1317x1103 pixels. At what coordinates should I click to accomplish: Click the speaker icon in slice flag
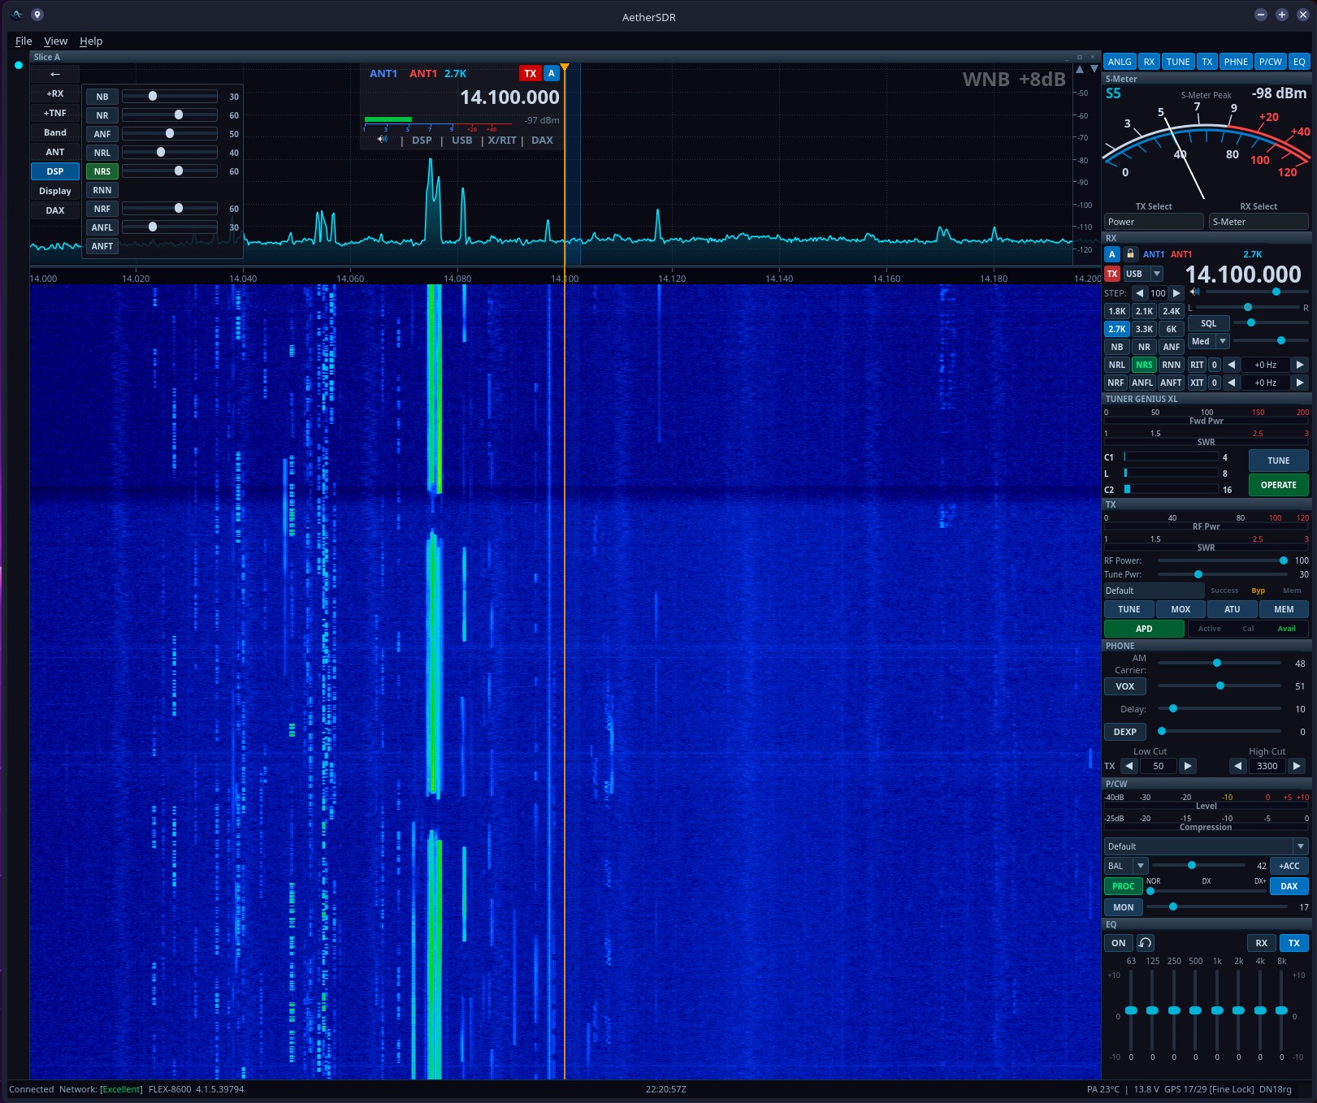[x=382, y=140]
